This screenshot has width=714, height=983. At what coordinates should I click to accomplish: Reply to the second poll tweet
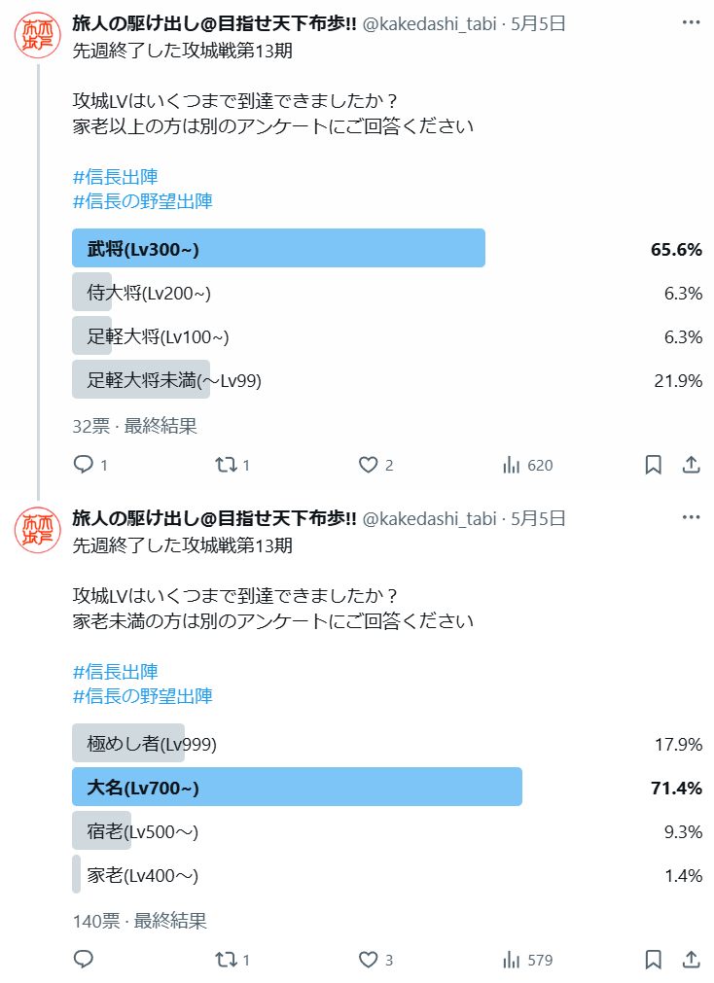[84, 959]
